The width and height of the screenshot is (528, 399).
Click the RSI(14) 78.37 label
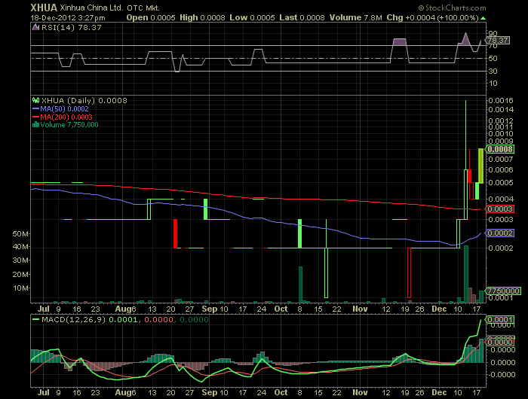[x=72, y=28]
